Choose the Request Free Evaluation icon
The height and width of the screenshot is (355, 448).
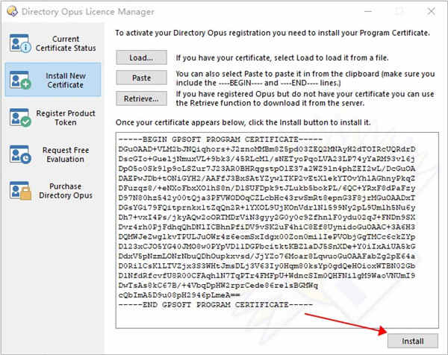[20, 154]
